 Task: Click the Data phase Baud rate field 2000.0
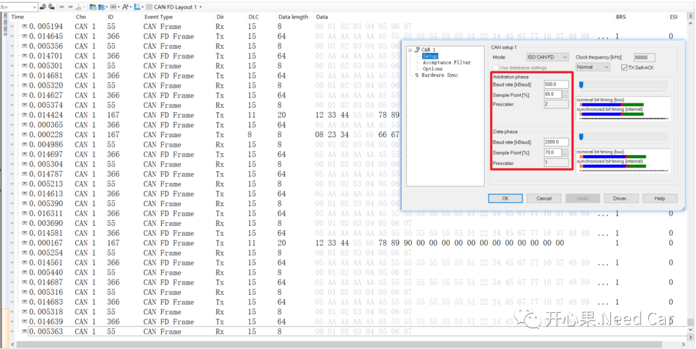click(x=556, y=142)
